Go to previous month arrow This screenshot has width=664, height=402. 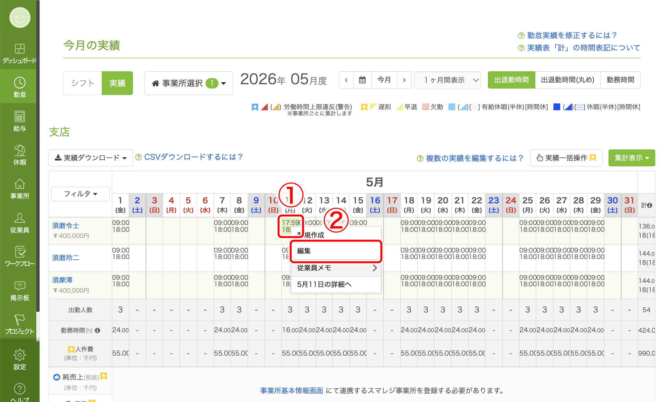(x=346, y=80)
